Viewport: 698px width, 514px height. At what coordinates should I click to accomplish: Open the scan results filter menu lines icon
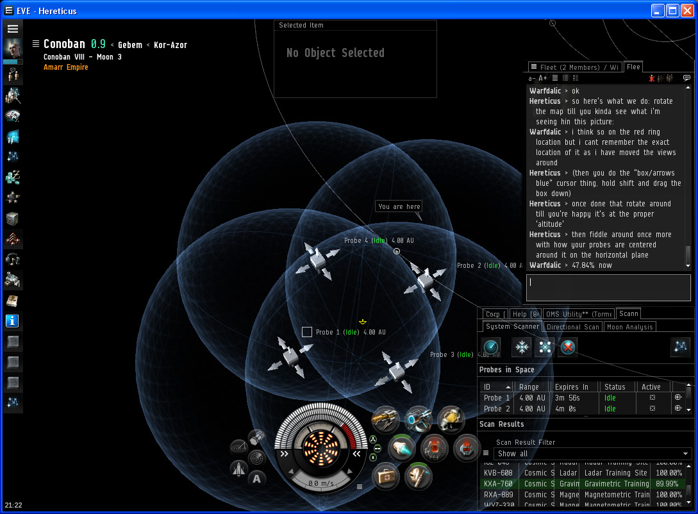[486, 453]
